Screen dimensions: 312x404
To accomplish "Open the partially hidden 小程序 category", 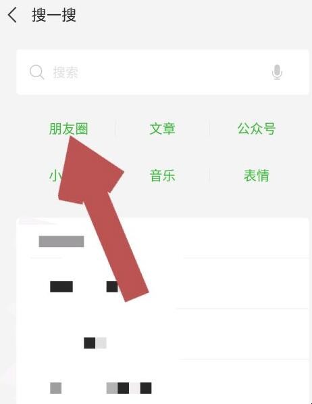I will (x=55, y=175).
